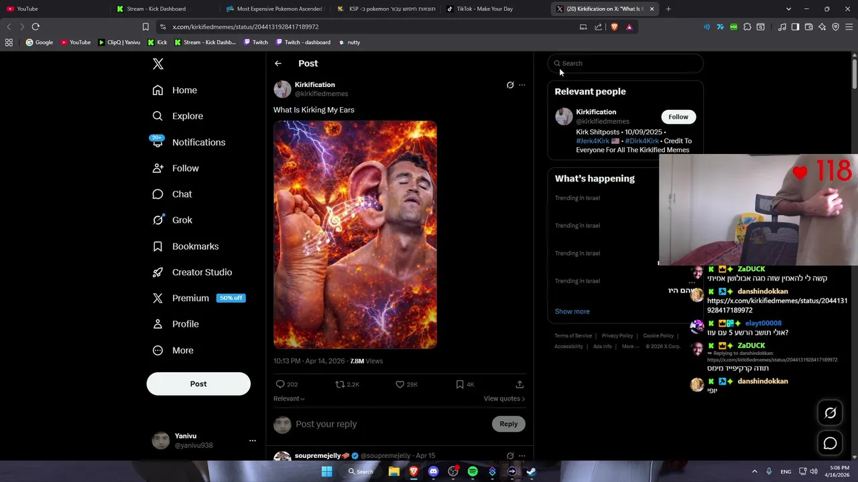Open Spotify from the taskbar
The height and width of the screenshot is (482, 858).
[473, 471]
